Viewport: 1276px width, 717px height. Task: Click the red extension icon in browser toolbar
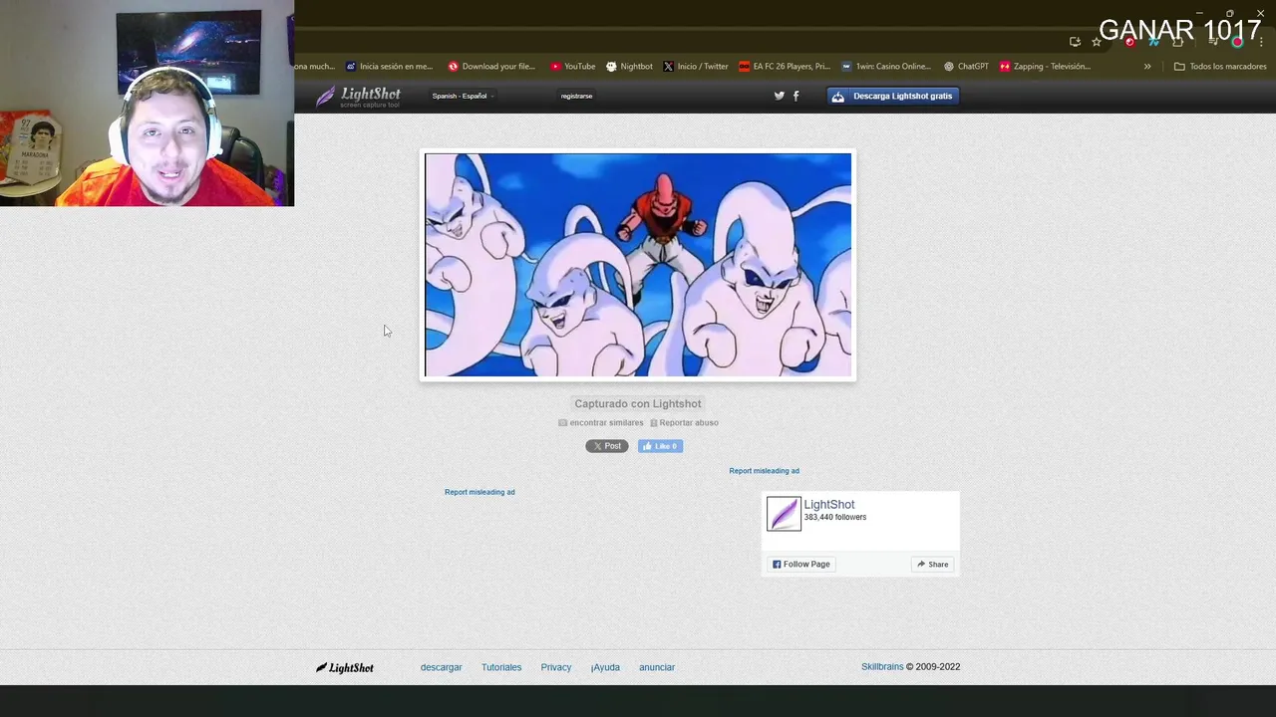(x=1130, y=42)
